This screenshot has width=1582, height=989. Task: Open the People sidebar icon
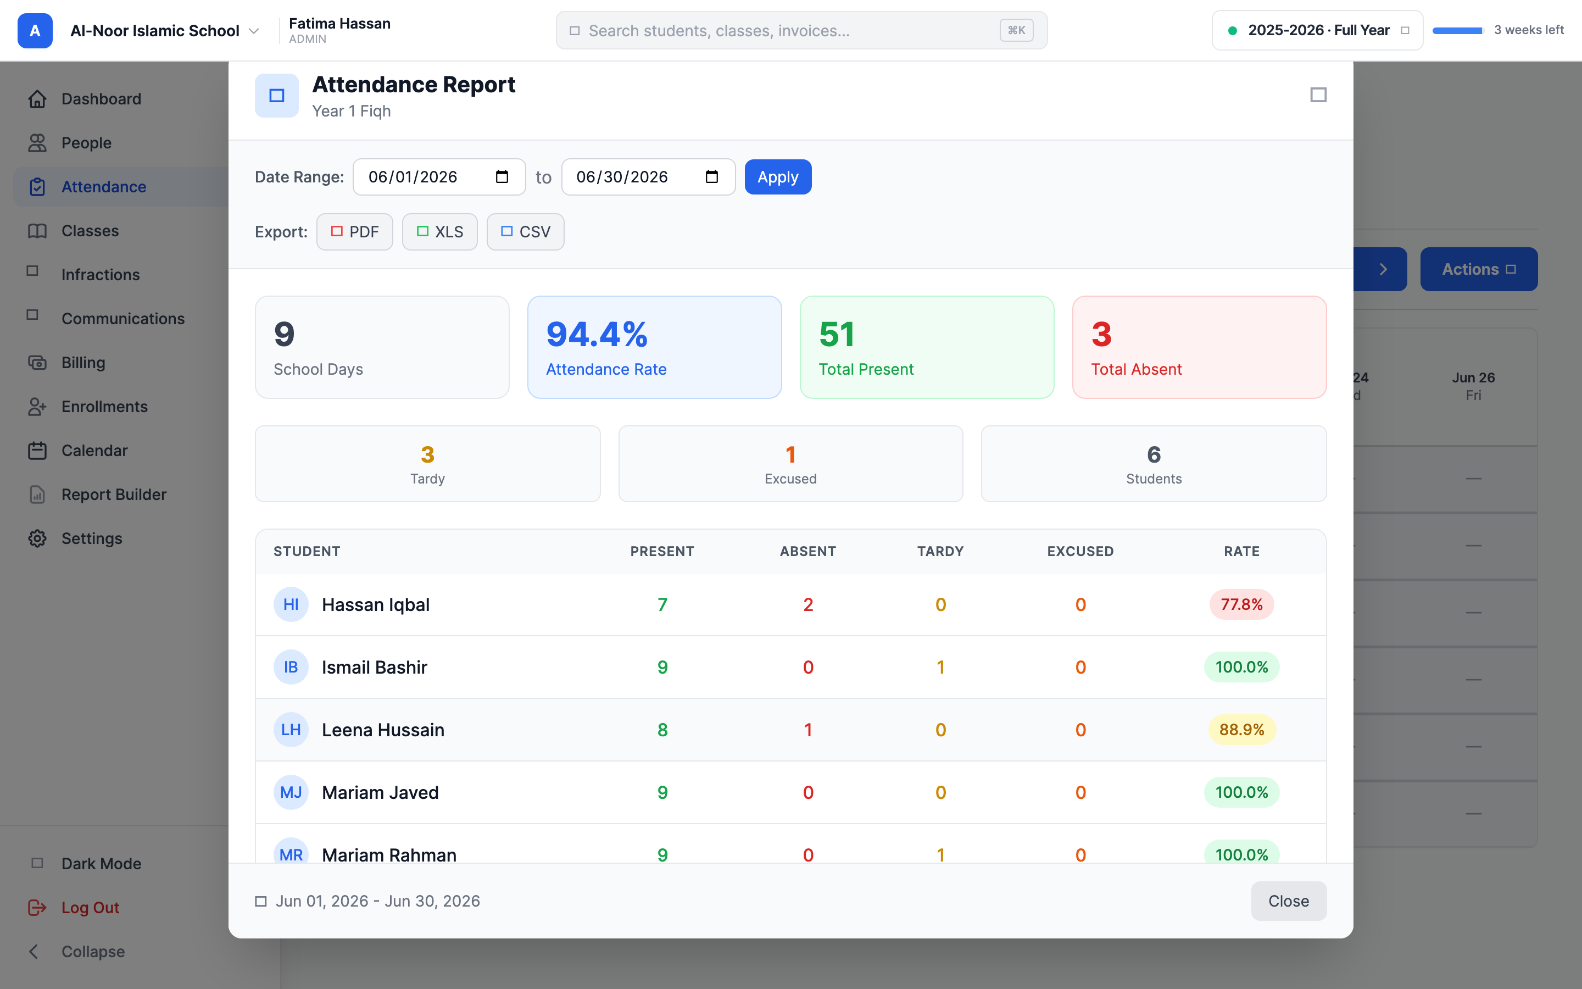[37, 143]
